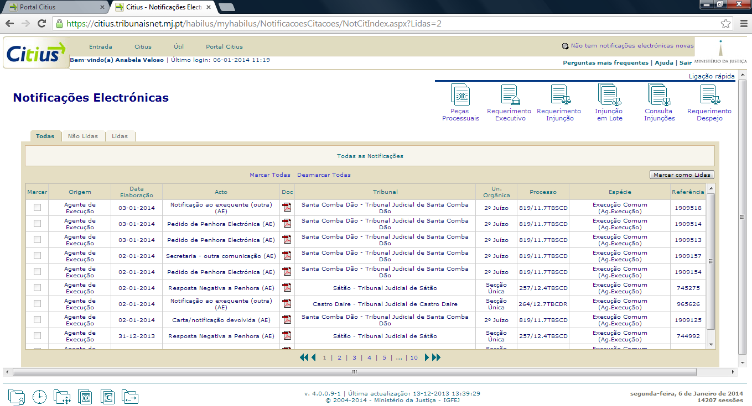The image size is (752, 406).
Task: Open PDF document for reference 745275
Action: (287, 288)
